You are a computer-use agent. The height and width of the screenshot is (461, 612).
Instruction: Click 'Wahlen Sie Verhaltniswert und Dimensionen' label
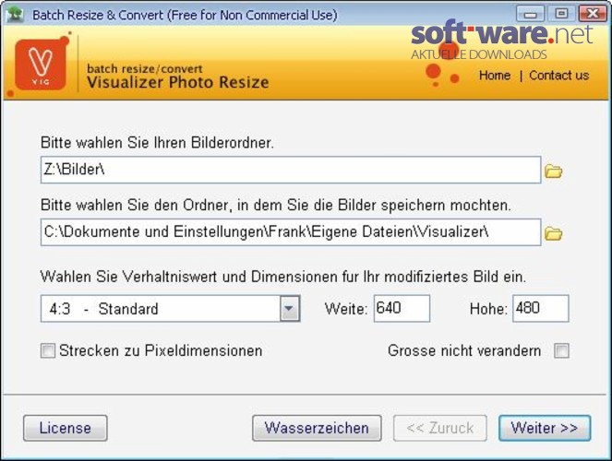283,277
